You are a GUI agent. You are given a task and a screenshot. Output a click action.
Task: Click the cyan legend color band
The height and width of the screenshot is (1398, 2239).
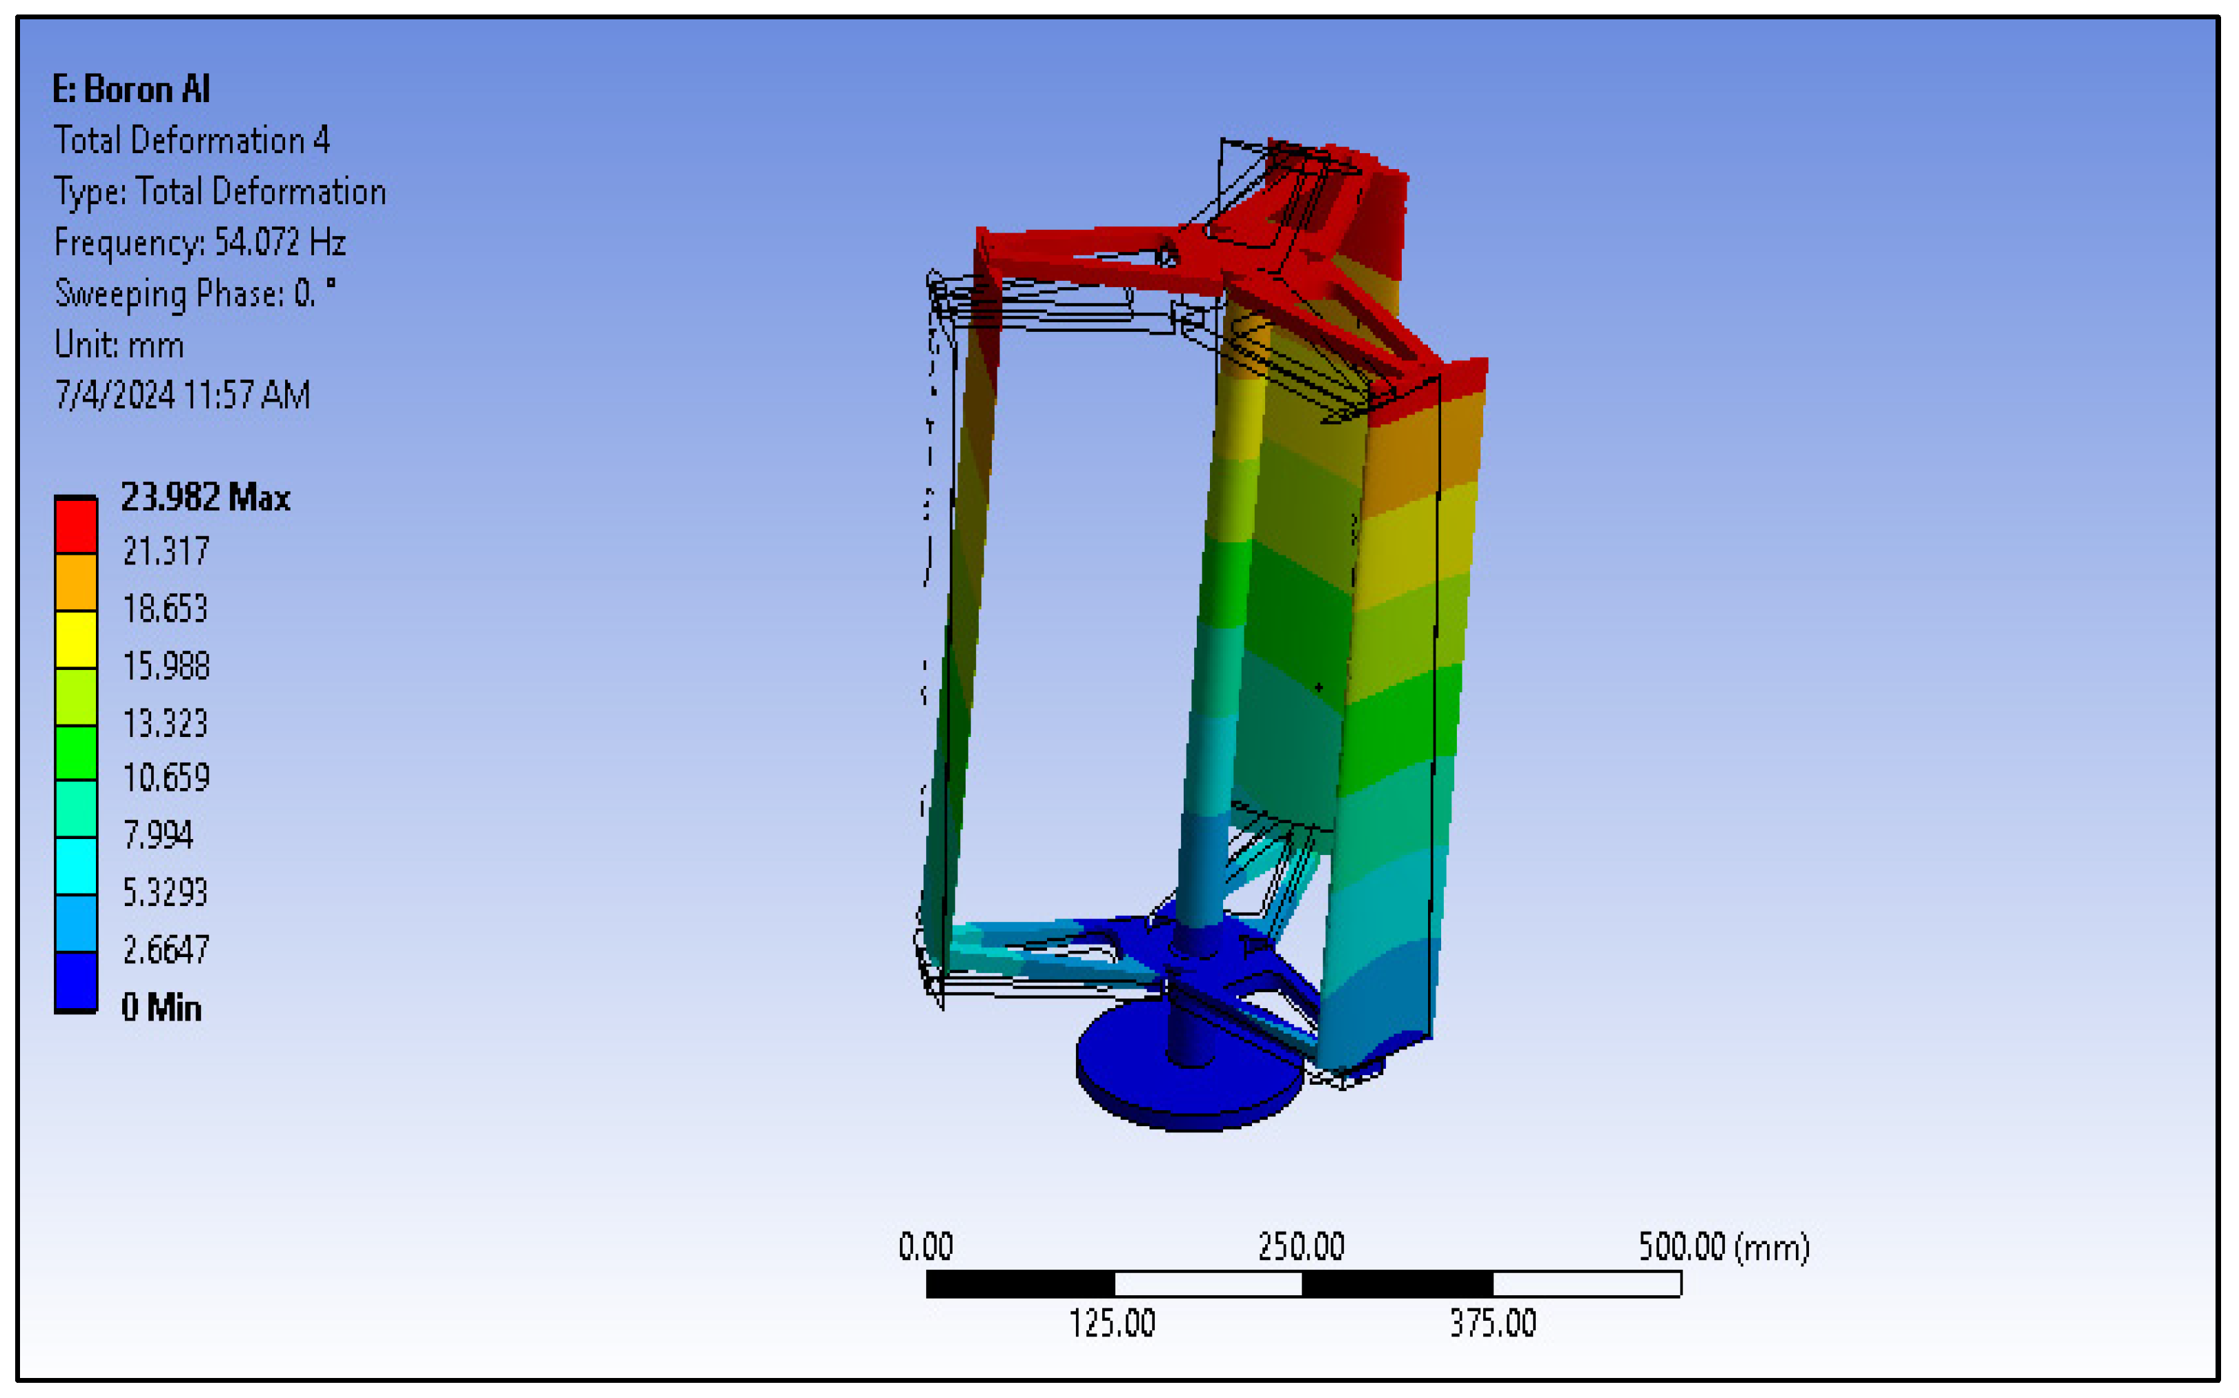point(76,867)
